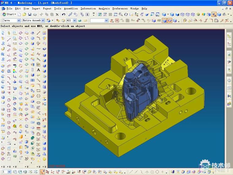Click the Open folder icon

25,14
